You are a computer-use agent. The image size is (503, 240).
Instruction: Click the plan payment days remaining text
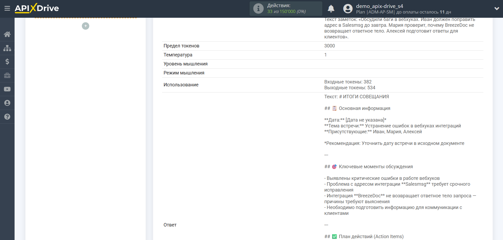(x=423, y=12)
